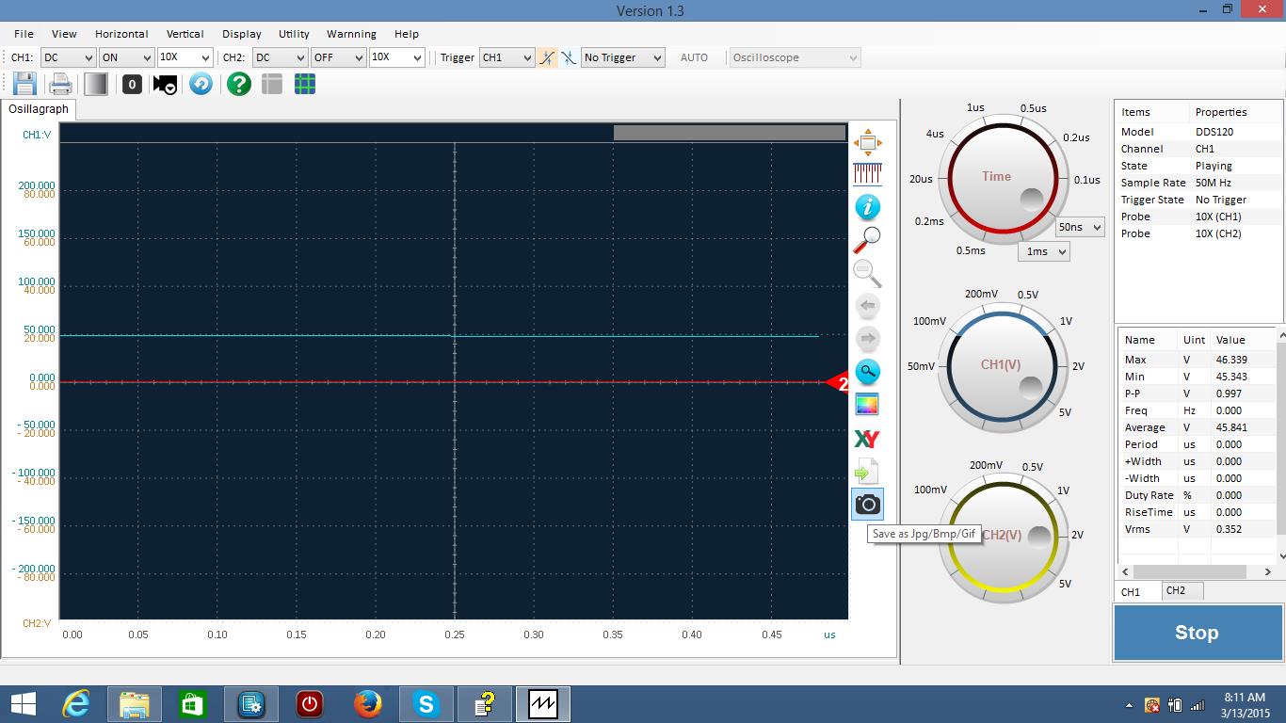Open the No Trigger mode dropdown
The image size is (1286, 723).
(622, 57)
